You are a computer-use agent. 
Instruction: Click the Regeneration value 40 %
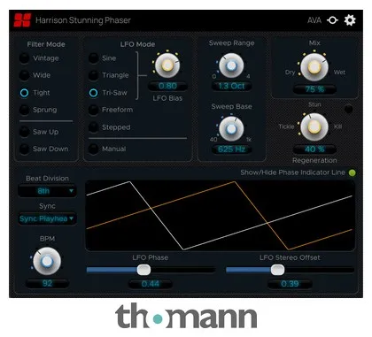[314, 149]
